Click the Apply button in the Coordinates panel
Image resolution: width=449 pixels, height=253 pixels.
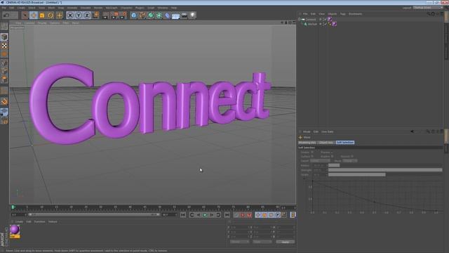click(x=286, y=242)
